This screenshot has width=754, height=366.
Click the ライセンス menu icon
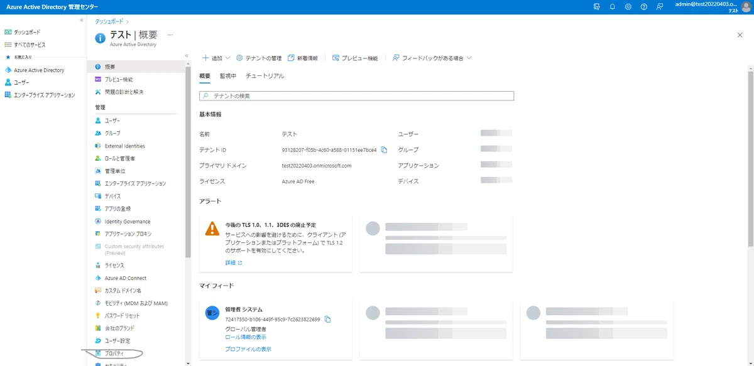pos(98,266)
